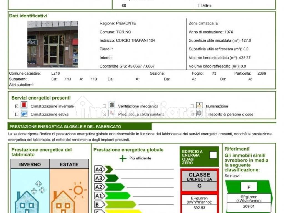Click the Ventilazione meccanica fan icon
This screenshot has height=213, width=284.
coord(112,105)
